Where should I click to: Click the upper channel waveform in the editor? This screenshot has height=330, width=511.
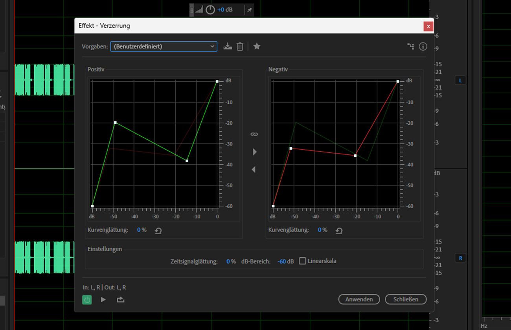[44, 80]
